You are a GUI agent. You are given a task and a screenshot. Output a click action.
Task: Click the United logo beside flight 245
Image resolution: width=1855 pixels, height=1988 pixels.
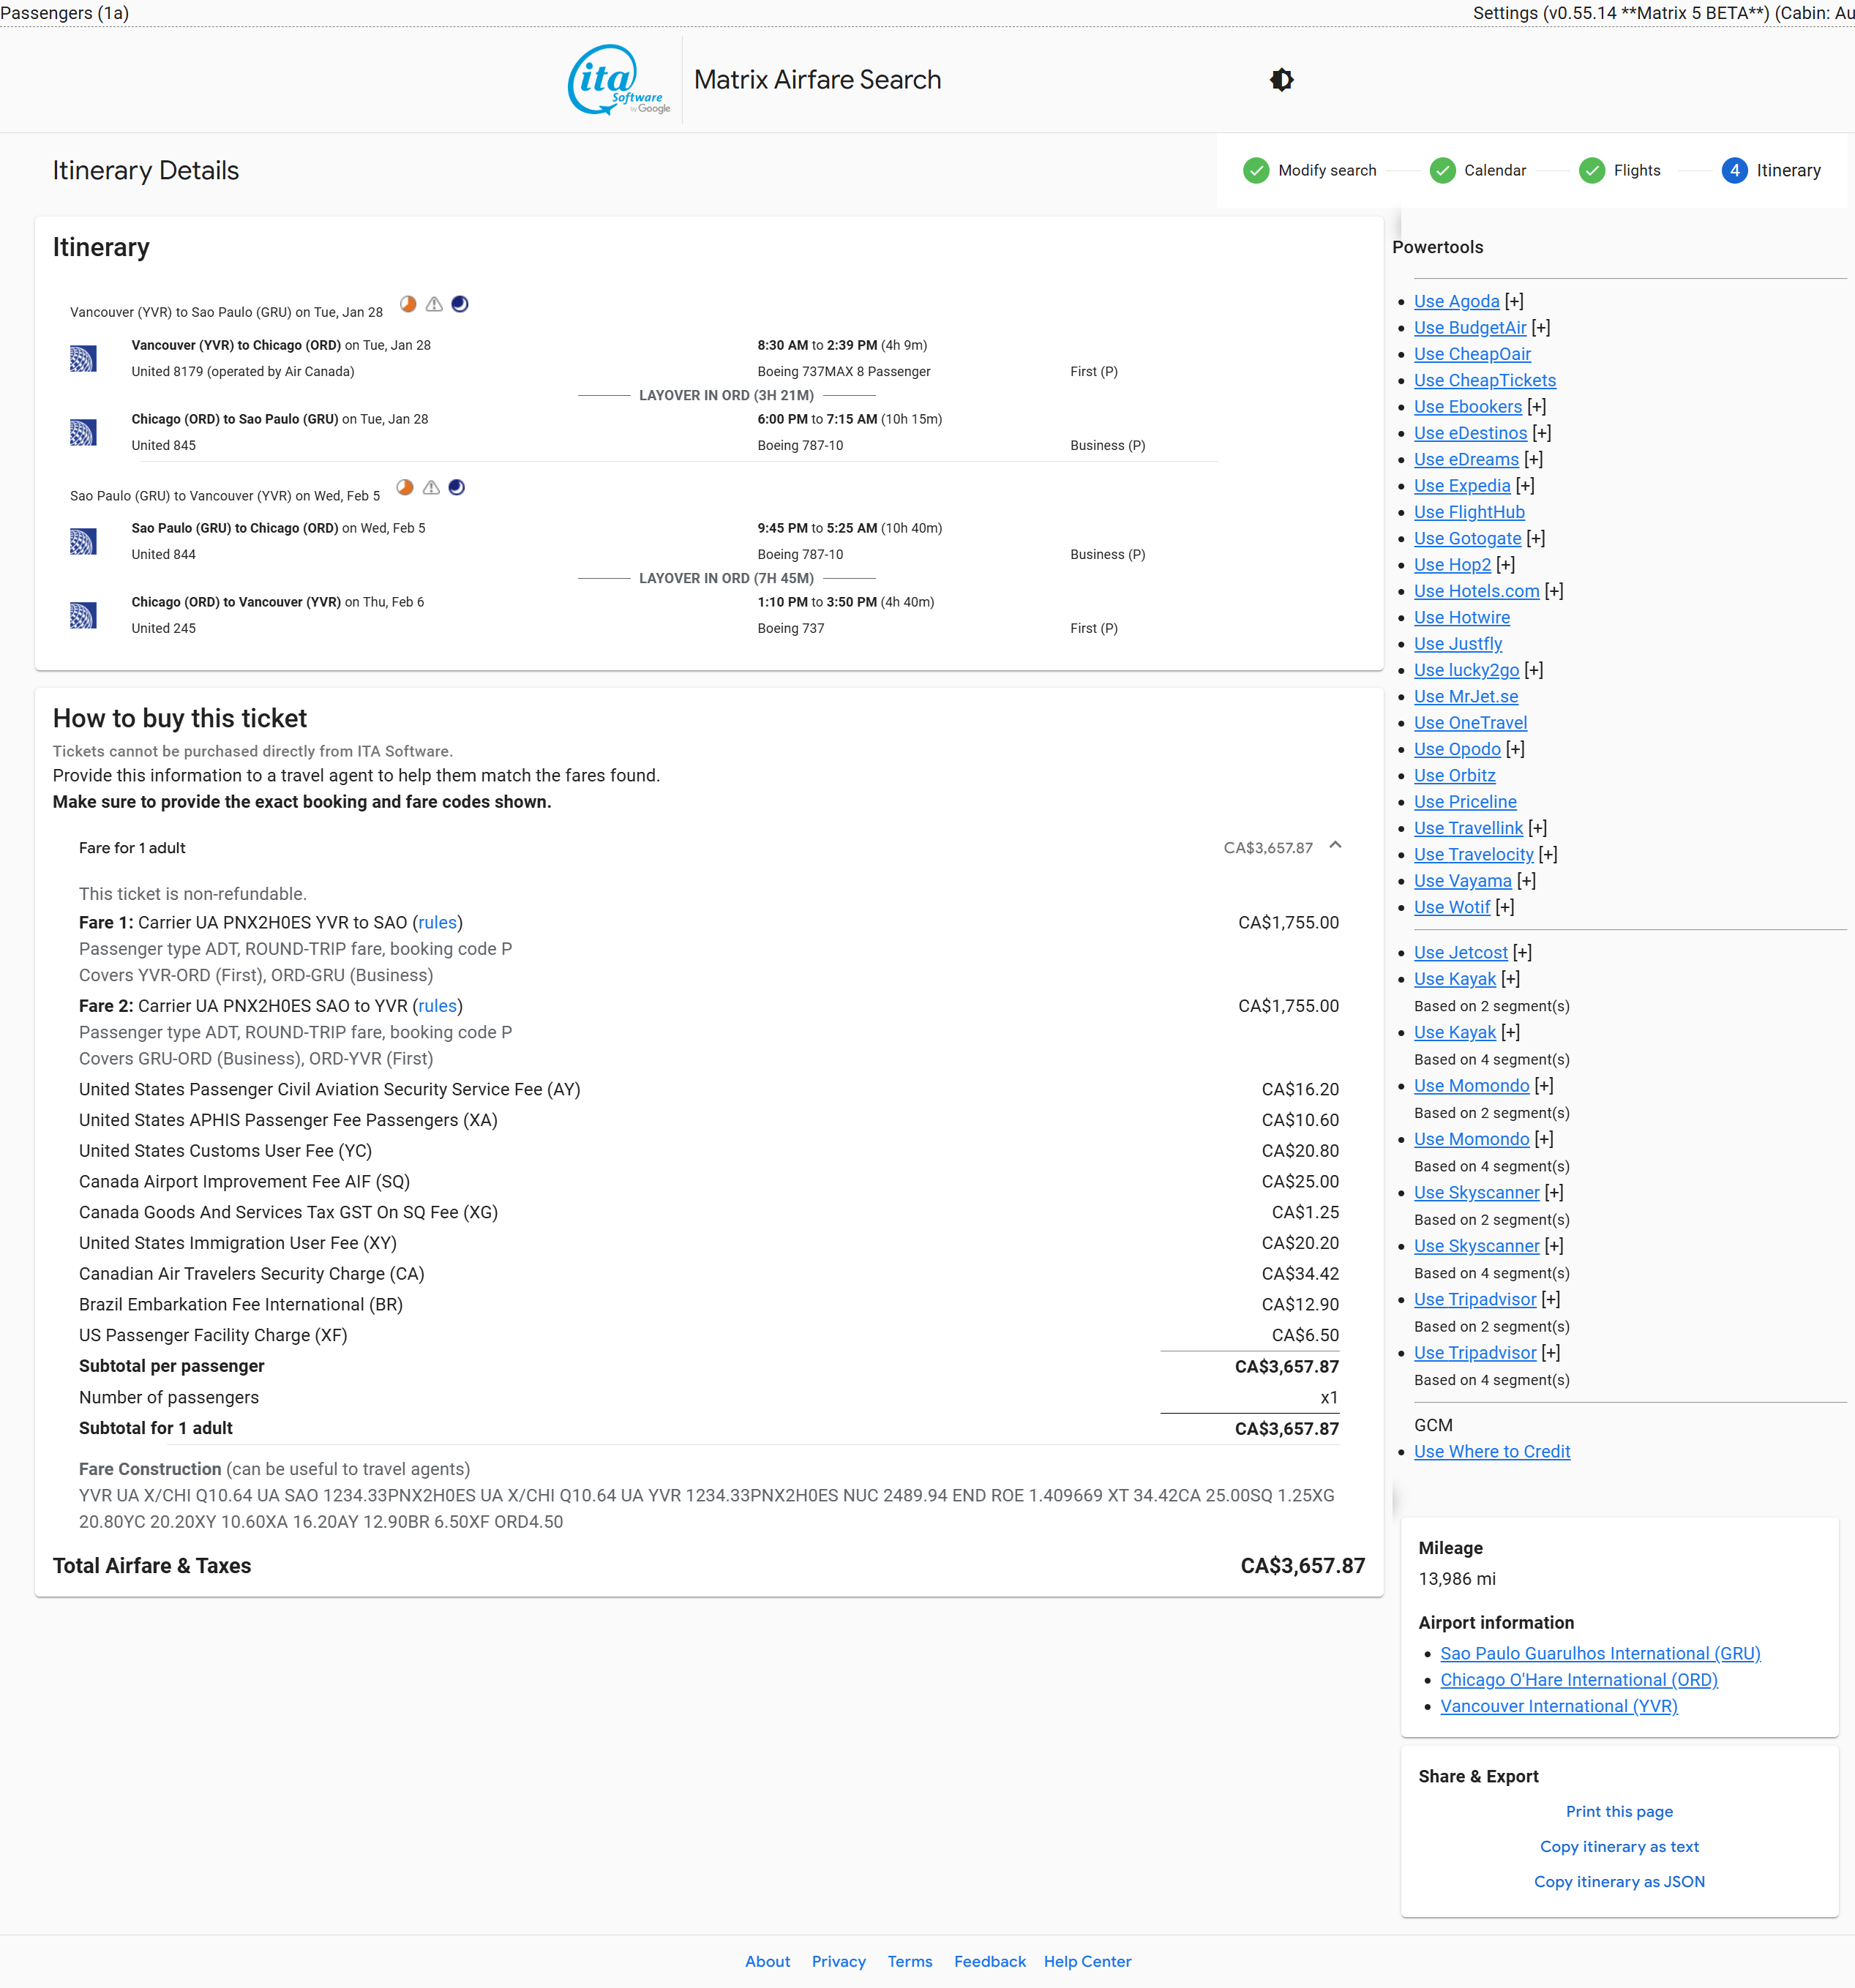(83, 615)
